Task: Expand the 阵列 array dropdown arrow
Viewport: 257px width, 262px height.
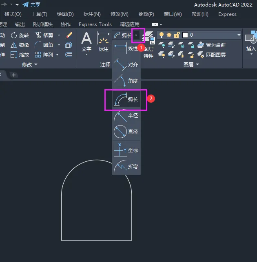Action: [x=57, y=55]
